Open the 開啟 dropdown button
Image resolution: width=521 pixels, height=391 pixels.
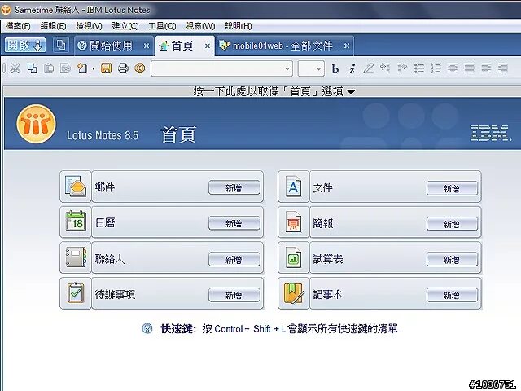point(25,45)
